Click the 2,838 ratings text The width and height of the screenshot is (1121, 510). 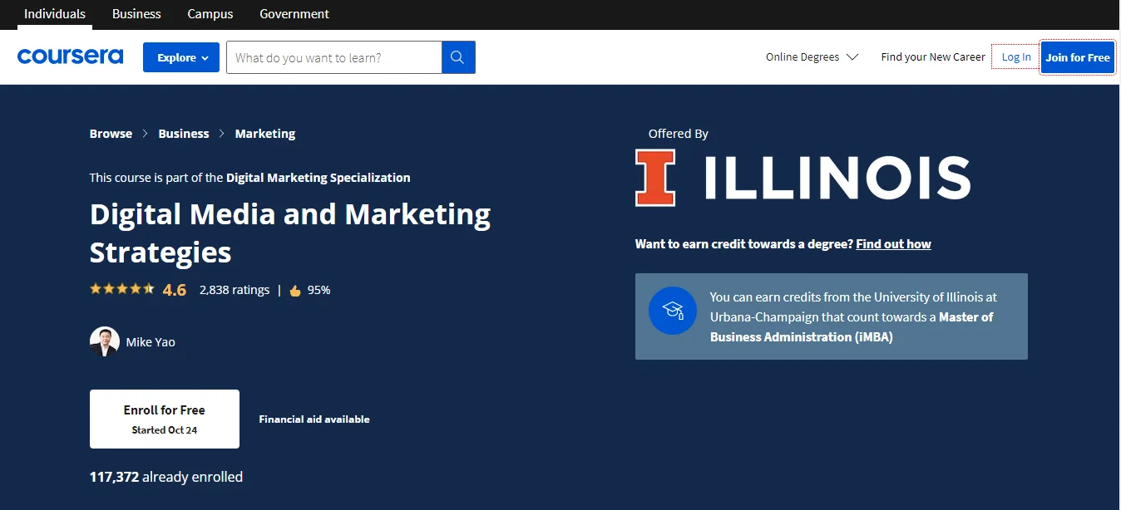tap(235, 290)
